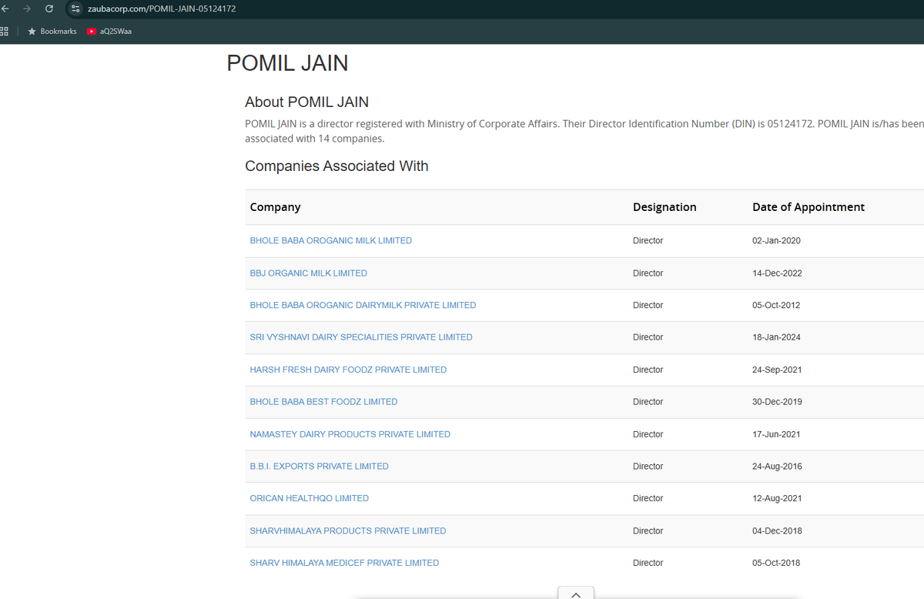Click the date 18-Jan-2024
The image size is (924, 599).
(x=776, y=337)
